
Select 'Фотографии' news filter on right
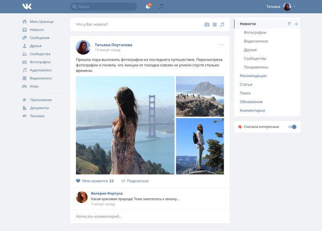tap(255, 33)
